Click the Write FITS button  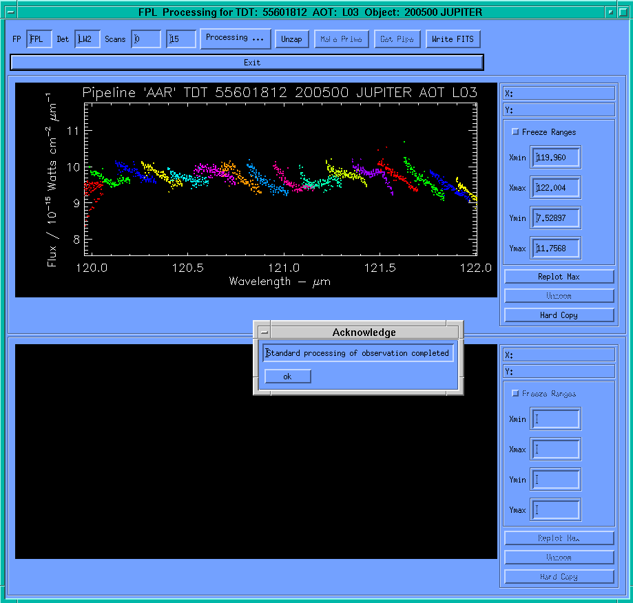(x=453, y=39)
